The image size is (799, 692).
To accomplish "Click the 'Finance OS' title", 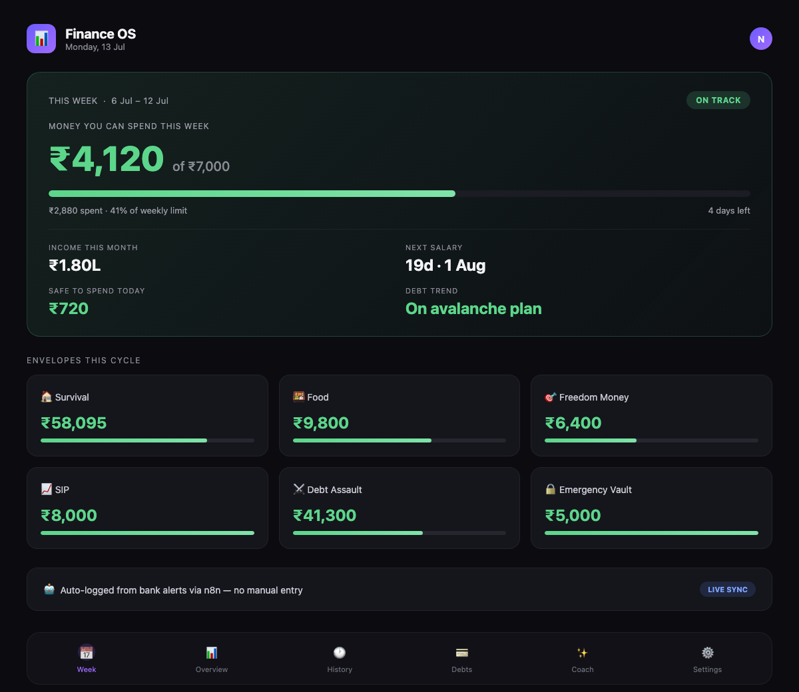I will coord(101,34).
